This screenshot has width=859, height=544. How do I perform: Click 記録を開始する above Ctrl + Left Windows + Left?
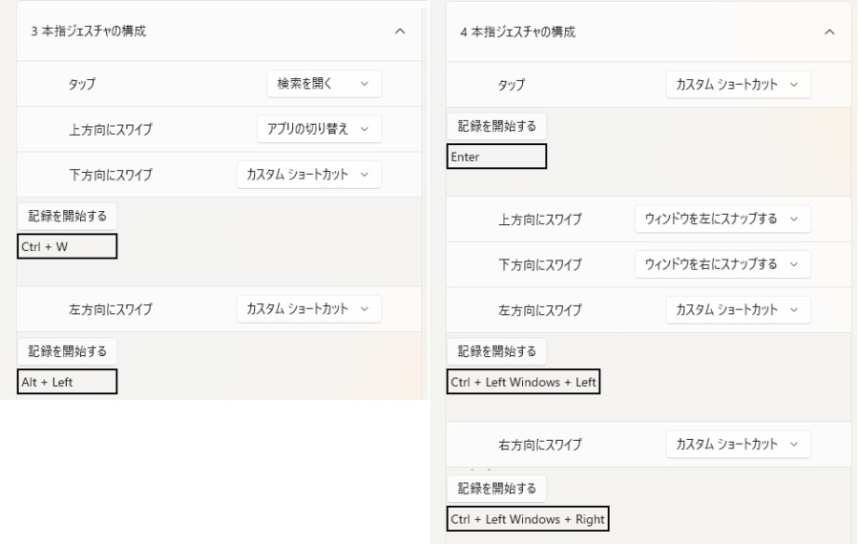pos(497,351)
